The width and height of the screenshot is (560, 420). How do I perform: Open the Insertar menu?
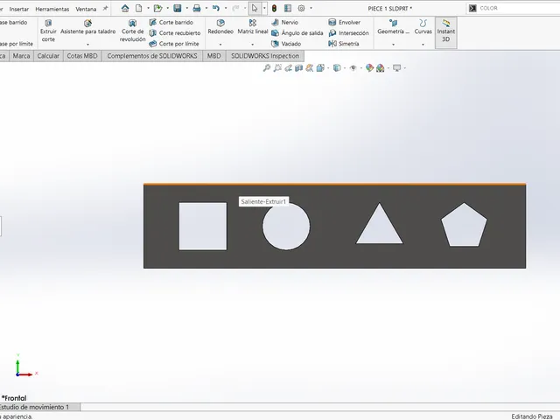[19, 9]
